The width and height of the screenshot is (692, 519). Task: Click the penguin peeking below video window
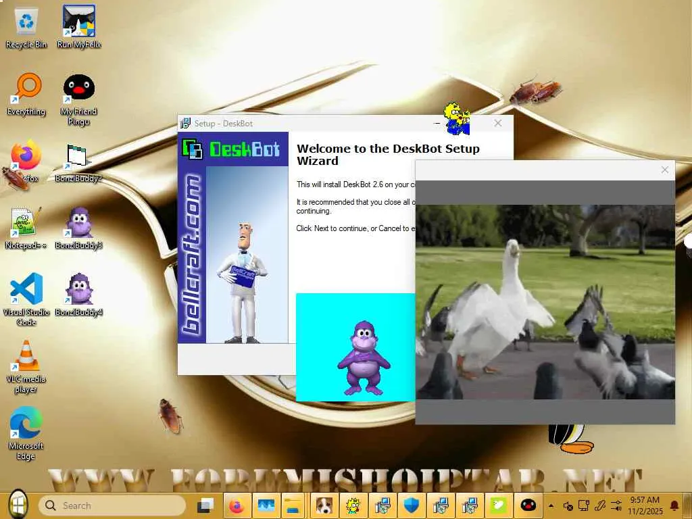571,439
